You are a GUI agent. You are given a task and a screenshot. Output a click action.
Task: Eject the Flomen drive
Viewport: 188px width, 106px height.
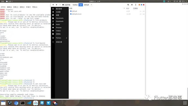point(66,38)
